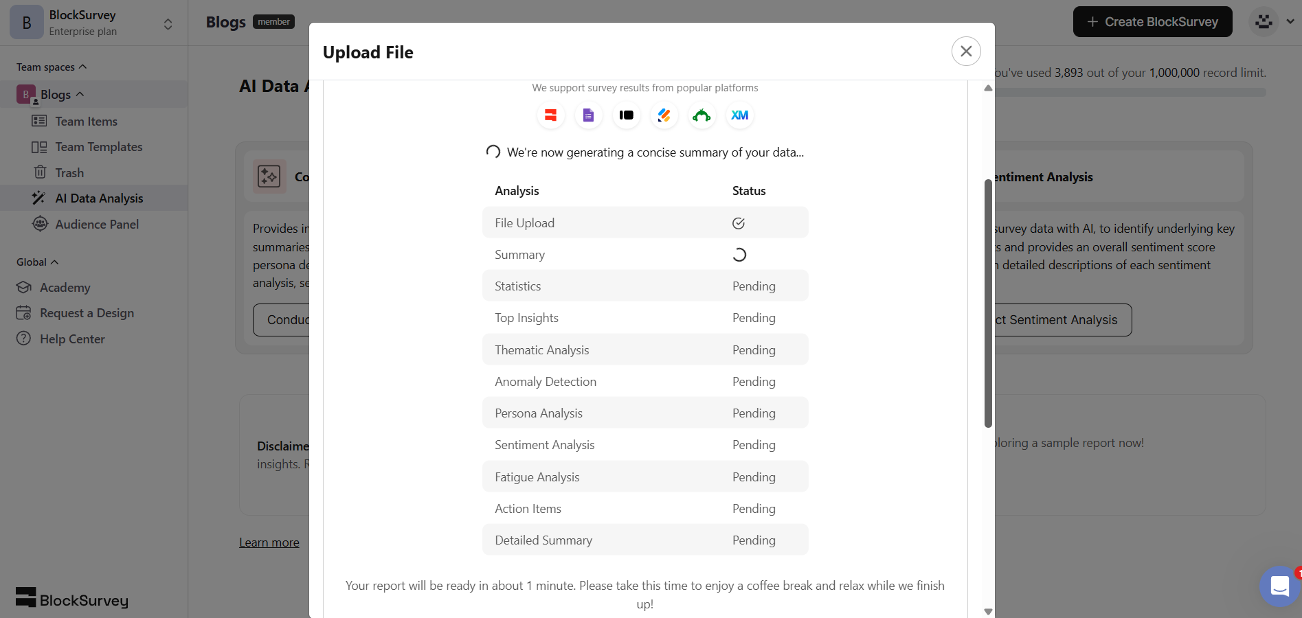This screenshot has width=1302, height=618.
Task: Click the Jotform platform icon
Action: click(664, 115)
